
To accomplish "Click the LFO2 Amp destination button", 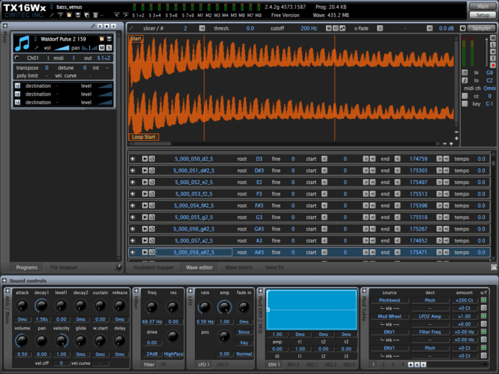I will [x=430, y=316].
